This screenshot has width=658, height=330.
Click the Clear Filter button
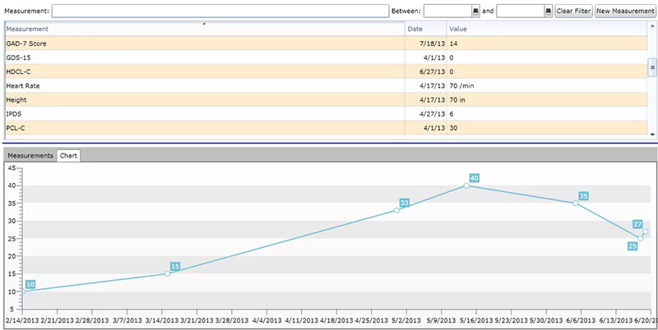click(x=573, y=11)
